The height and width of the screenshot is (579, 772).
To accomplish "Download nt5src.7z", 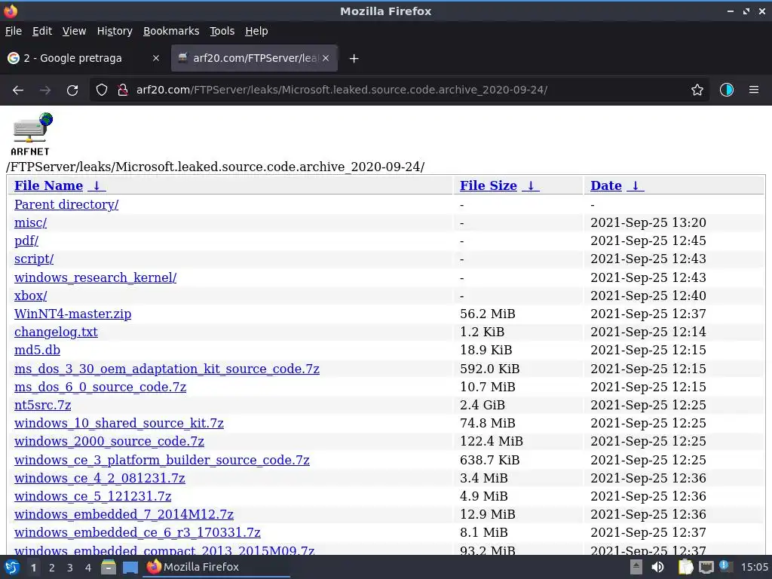I will point(43,405).
